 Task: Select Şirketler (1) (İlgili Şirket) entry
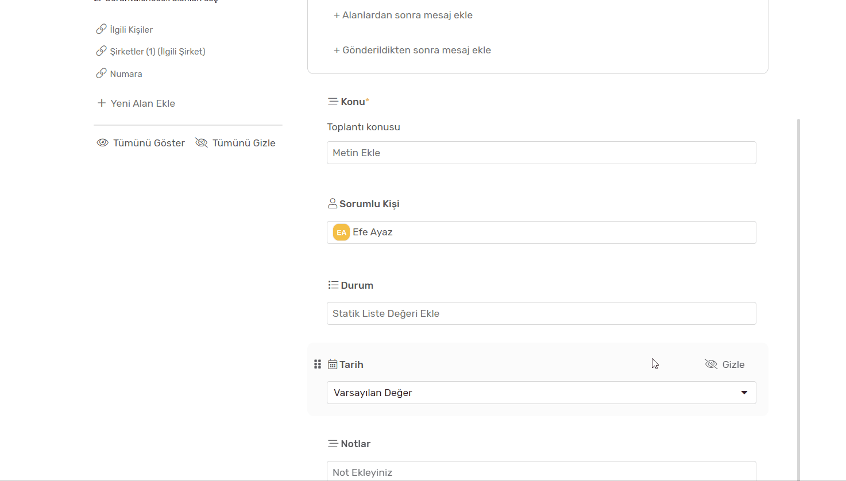151,51
